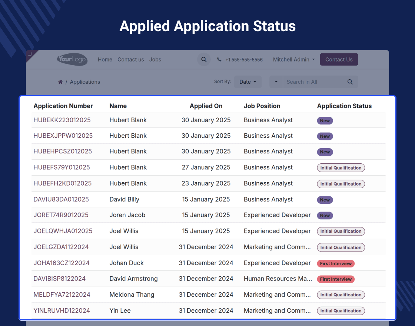Screen dimensions: 415x326
Task: Select the name Meldona Thang
Action: click(x=132, y=295)
